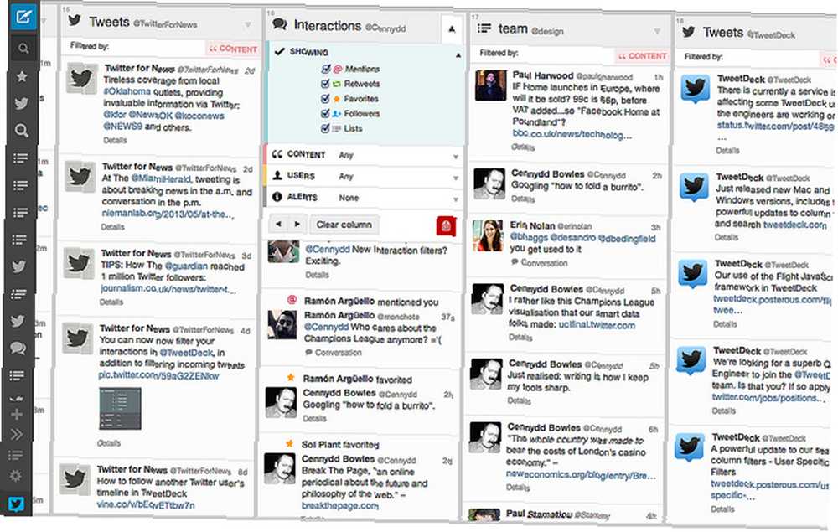
Task: Open neweconomics.org blog link
Action: click(581, 474)
